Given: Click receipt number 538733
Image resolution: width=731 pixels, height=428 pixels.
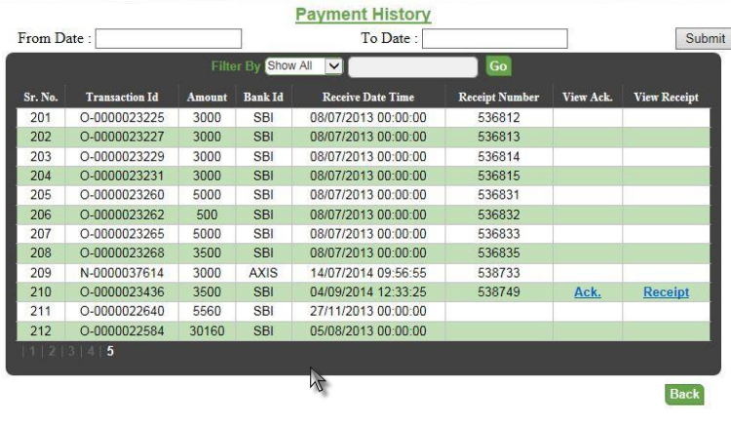Looking at the screenshot, I should pyautogui.click(x=499, y=273).
